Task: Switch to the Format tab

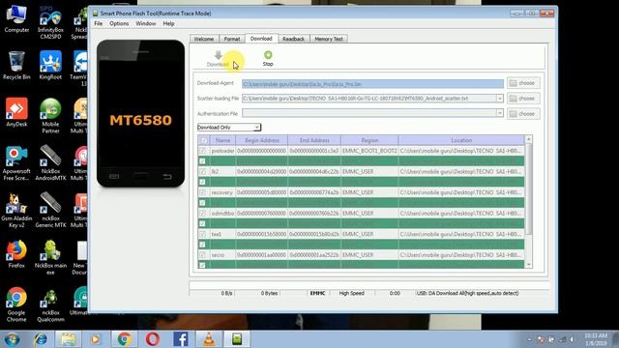Action: [x=232, y=39]
